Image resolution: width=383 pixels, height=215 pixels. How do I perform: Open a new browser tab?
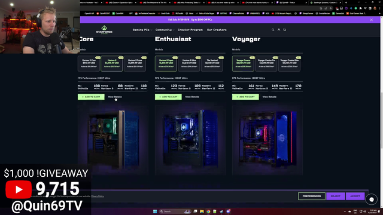pyautogui.click(x=346, y=2)
